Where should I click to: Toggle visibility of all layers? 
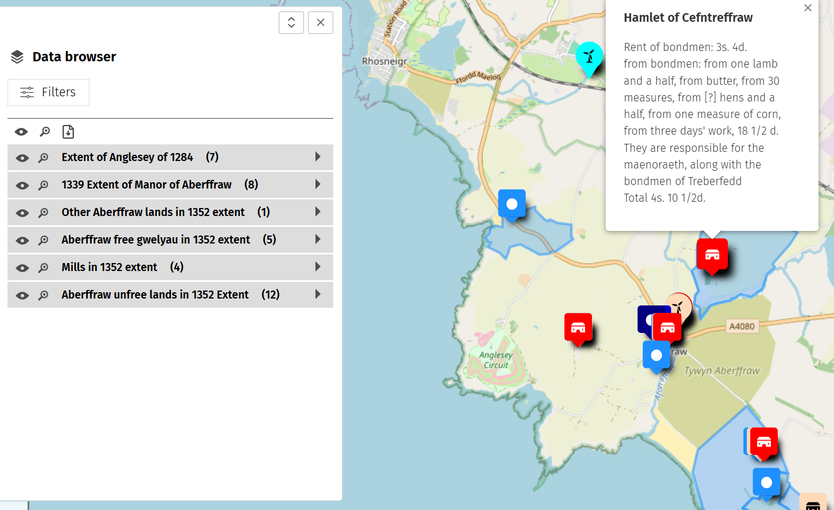[x=21, y=132]
